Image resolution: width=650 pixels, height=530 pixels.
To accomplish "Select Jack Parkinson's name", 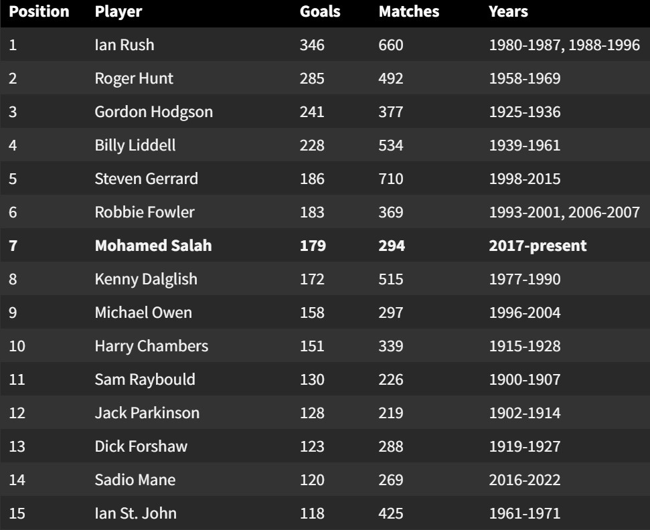I will click(x=147, y=413).
